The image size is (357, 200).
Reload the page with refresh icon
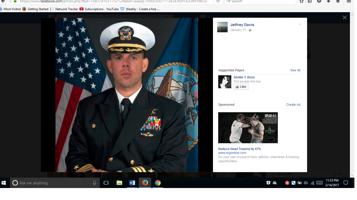point(218,1)
